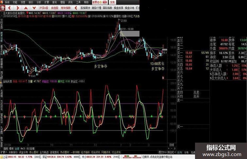Viewport: 247px width, 159px height.
Task: Open the 功能 menu
Action: coord(15,2)
